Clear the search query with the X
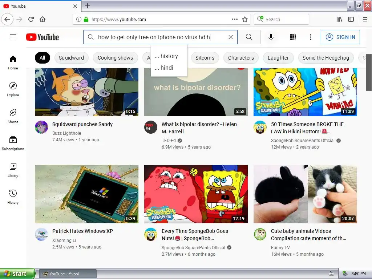Screen dimensions: 372x279 pyautogui.click(x=231, y=37)
